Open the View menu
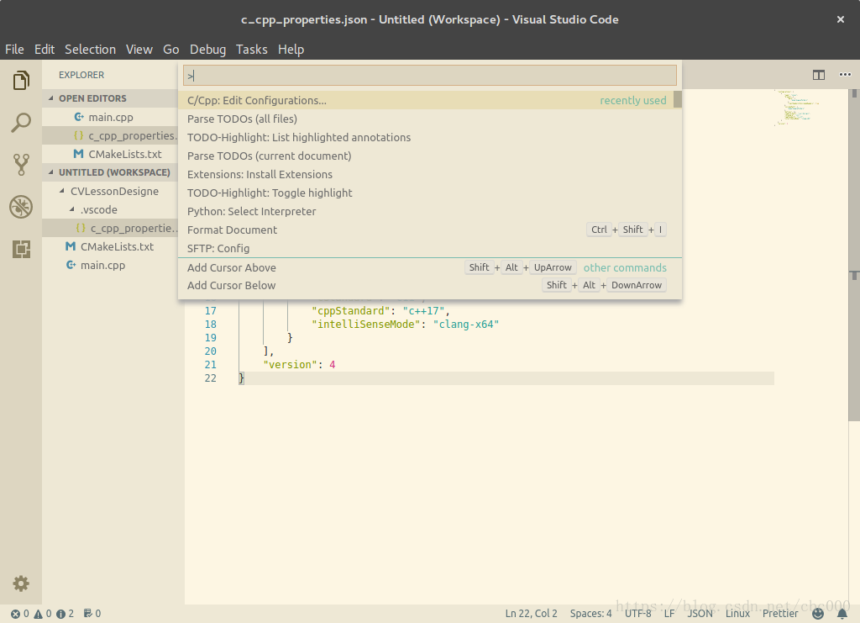 tap(139, 50)
